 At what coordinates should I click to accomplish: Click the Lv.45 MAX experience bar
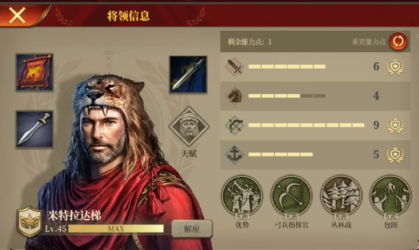[116, 228]
